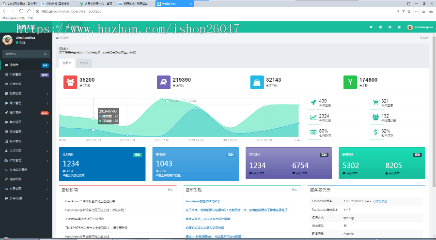Switch to the fourth browser tab with cloud icon
This screenshot has height=240, width=436.
click(136, 4)
